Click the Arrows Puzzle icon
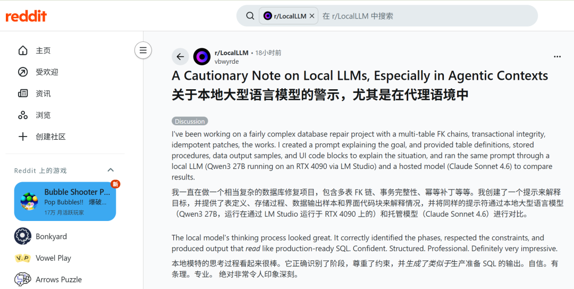 tap(23, 279)
